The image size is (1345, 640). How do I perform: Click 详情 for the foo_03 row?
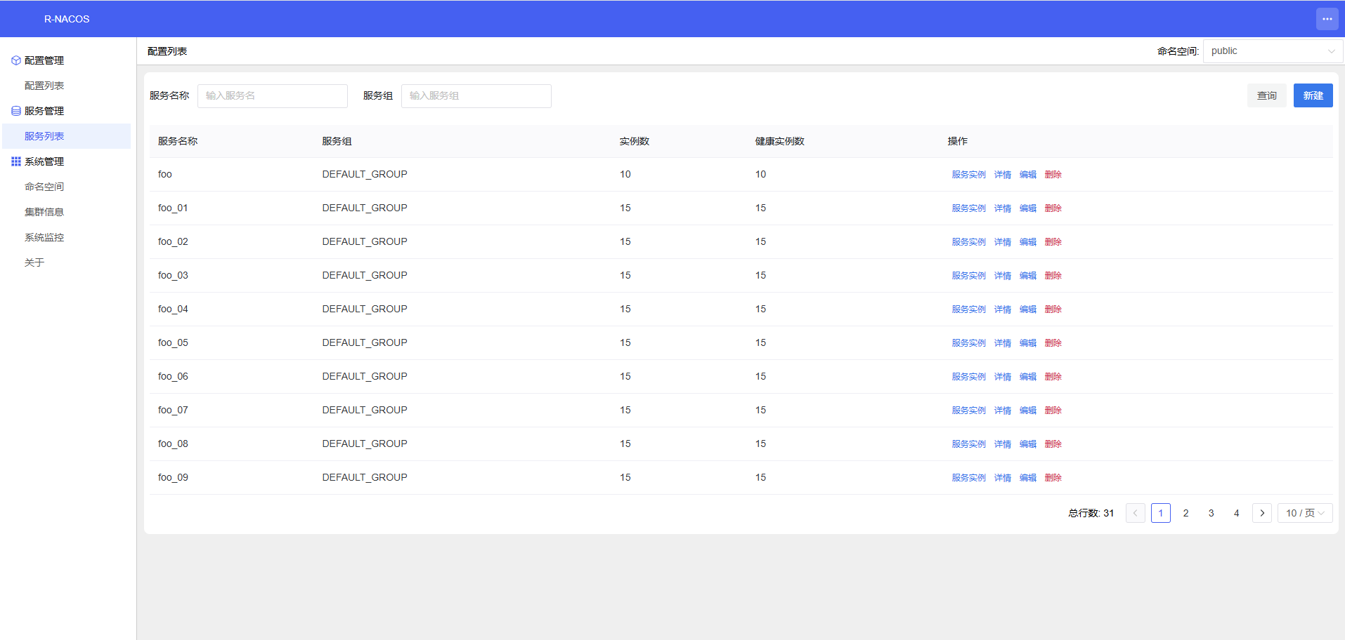click(x=1002, y=276)
